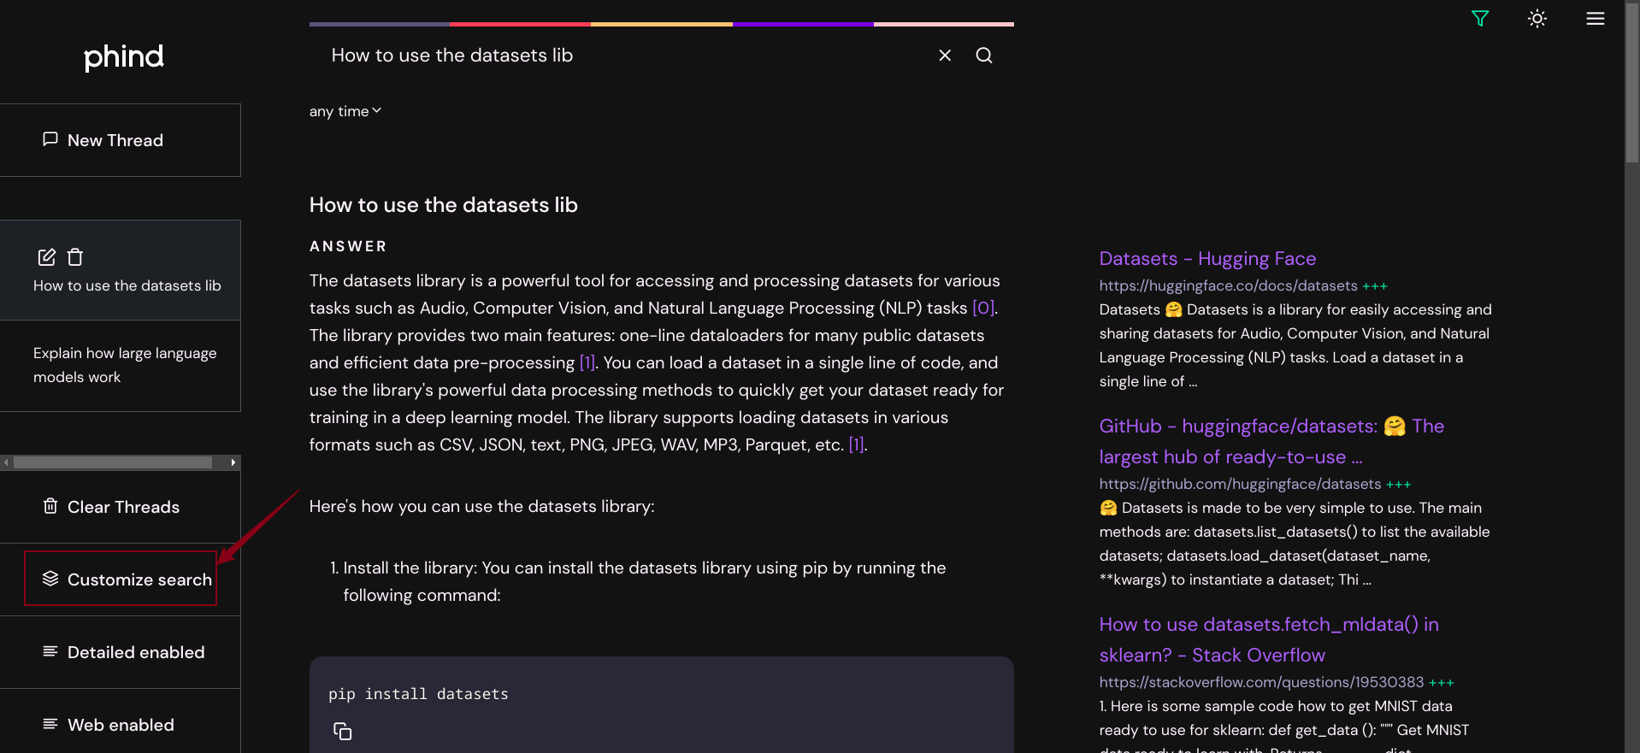Delete the current thread with the trash icon

pyautogui.click(x=75, y=257)
